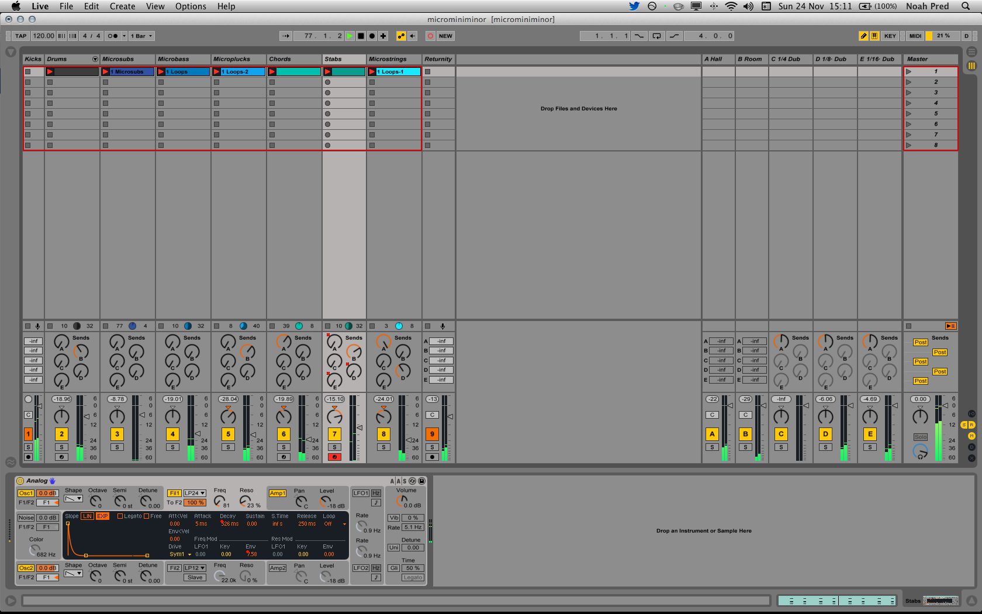Click the Stop All Clips button in Master
Viewport: 982px width, 614px height.
(x=909, y=326)
